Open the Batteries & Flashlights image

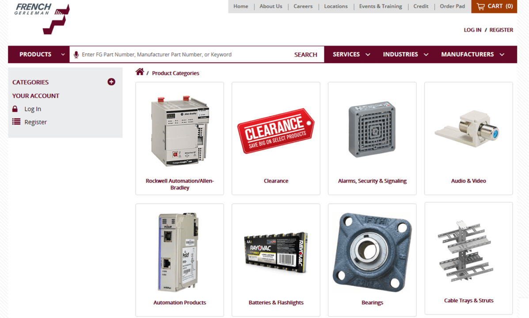click(276, 253)
